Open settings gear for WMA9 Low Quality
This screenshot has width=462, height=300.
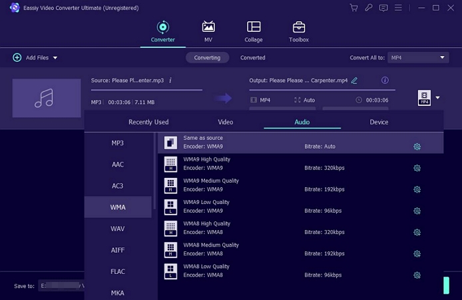(x=417, y=211)
